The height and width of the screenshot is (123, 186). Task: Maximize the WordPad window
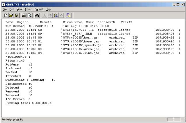coord(178,5)
